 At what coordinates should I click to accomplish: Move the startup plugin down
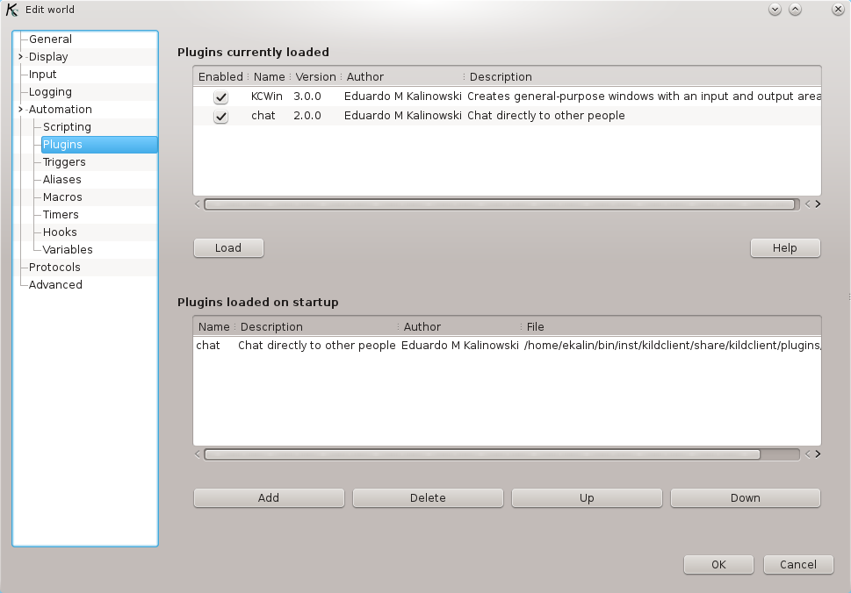click(745, 497)
